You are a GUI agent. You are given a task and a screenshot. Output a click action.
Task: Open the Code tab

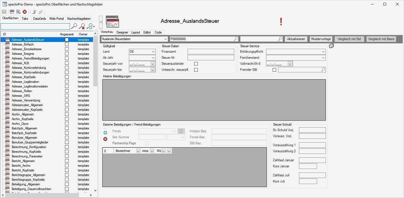click(x=158, y=32)
